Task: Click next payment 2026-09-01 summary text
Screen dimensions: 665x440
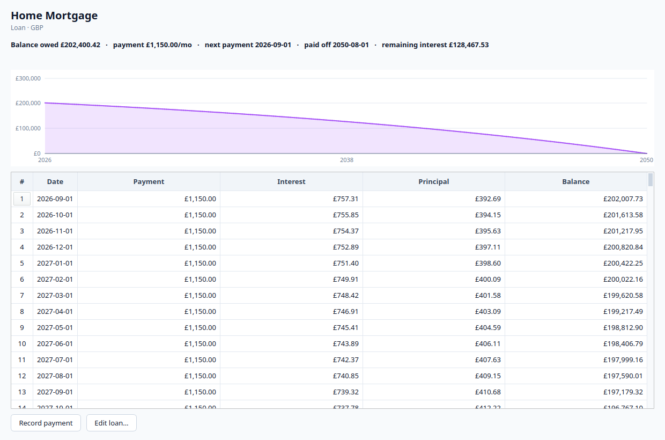Action: point(248,45)
